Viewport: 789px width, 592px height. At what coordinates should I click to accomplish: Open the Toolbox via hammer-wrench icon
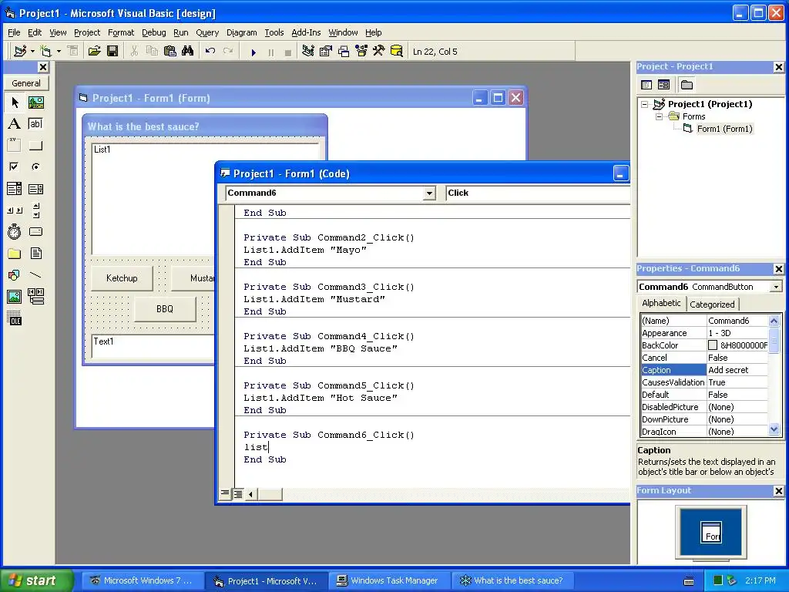point(379,52)
